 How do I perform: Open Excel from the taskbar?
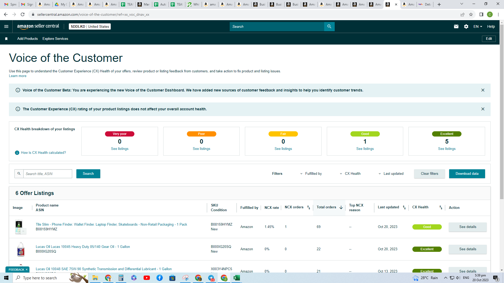(237, 278)
